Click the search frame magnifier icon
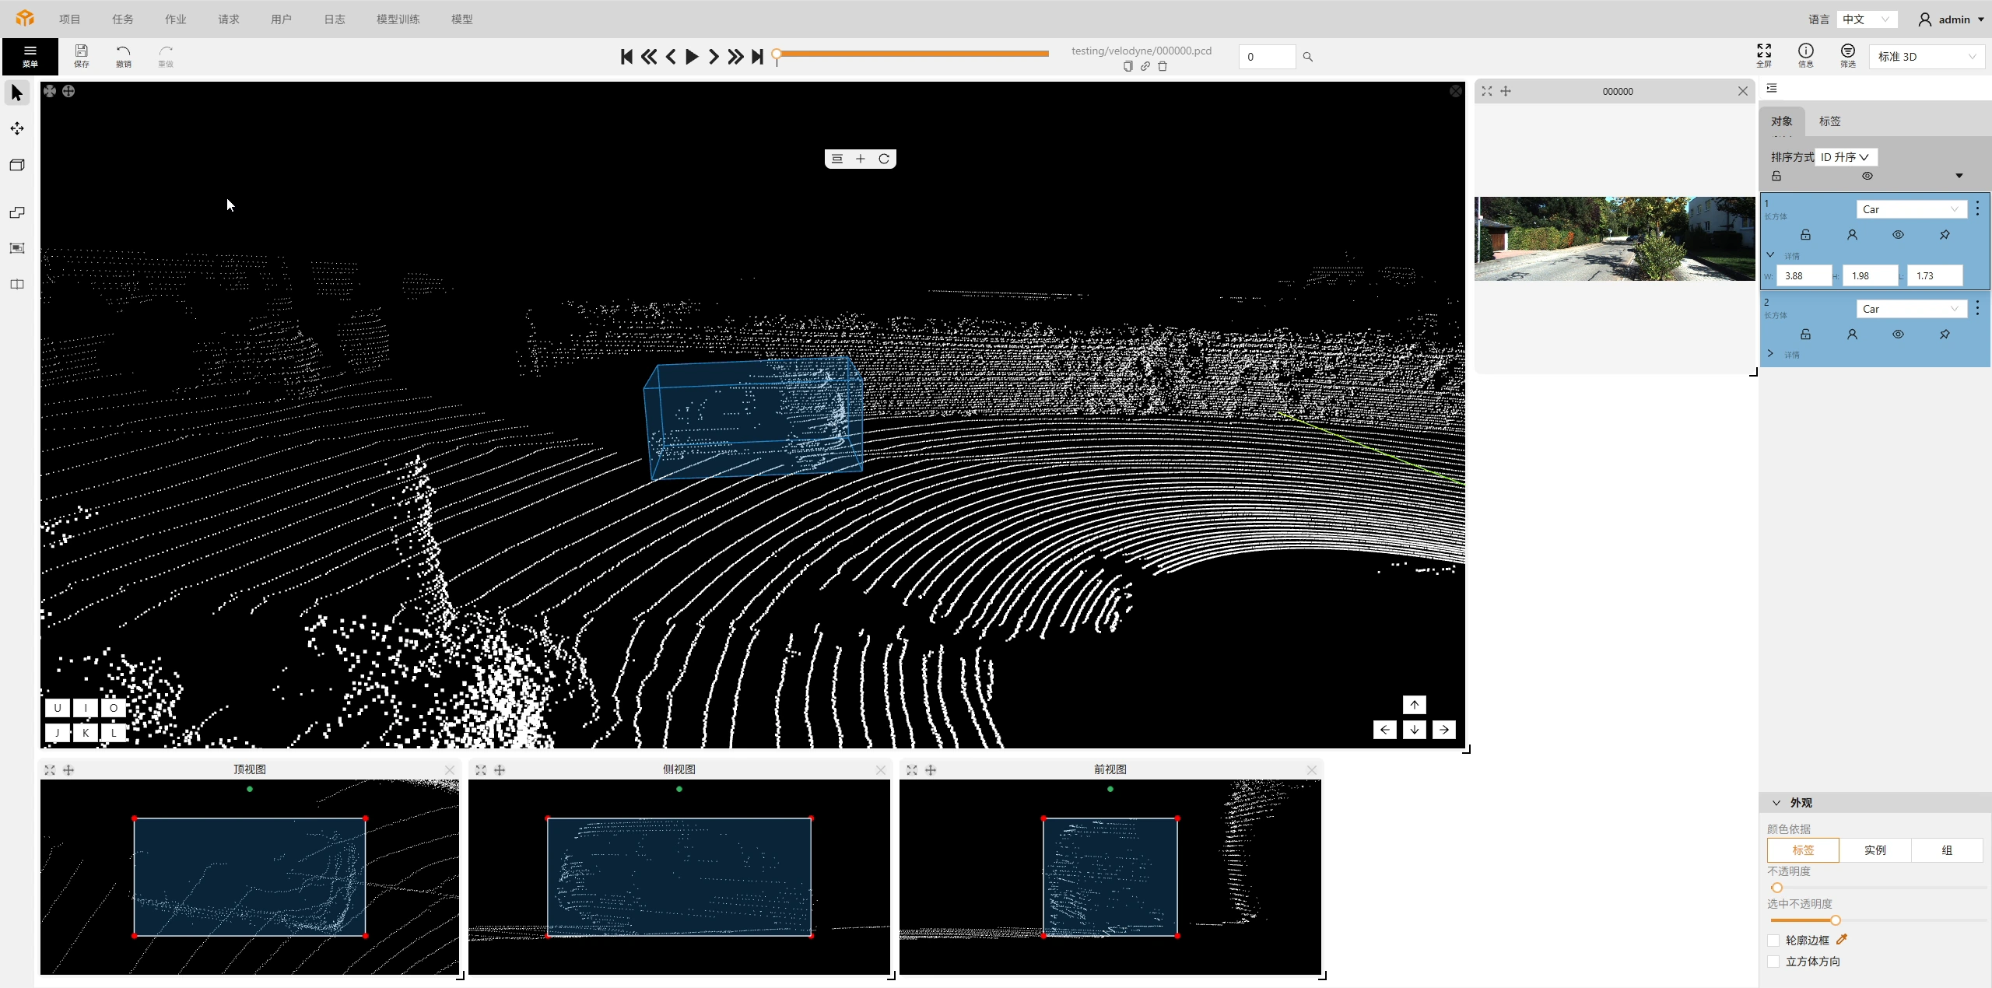The width and height of the screenshot is (1992, 988). (1308, 57)
